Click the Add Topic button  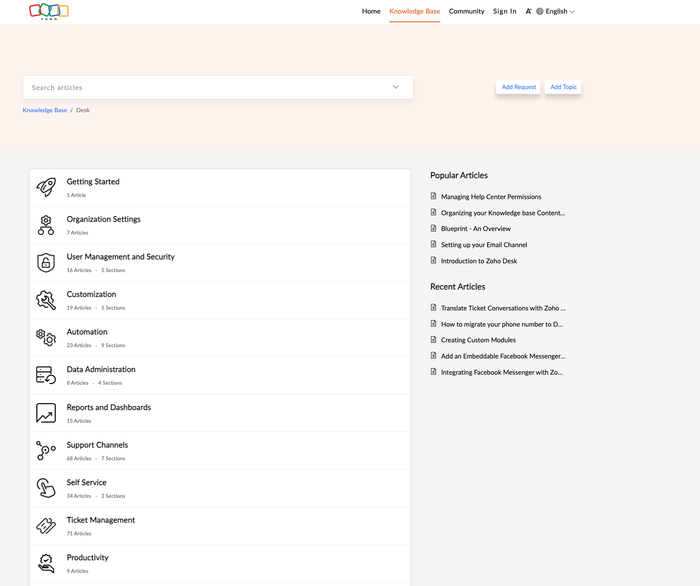pyautogui.click(x=563, y=87)
